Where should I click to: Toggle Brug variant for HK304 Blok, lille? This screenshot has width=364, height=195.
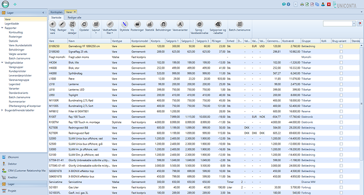[x=341, y=62]
